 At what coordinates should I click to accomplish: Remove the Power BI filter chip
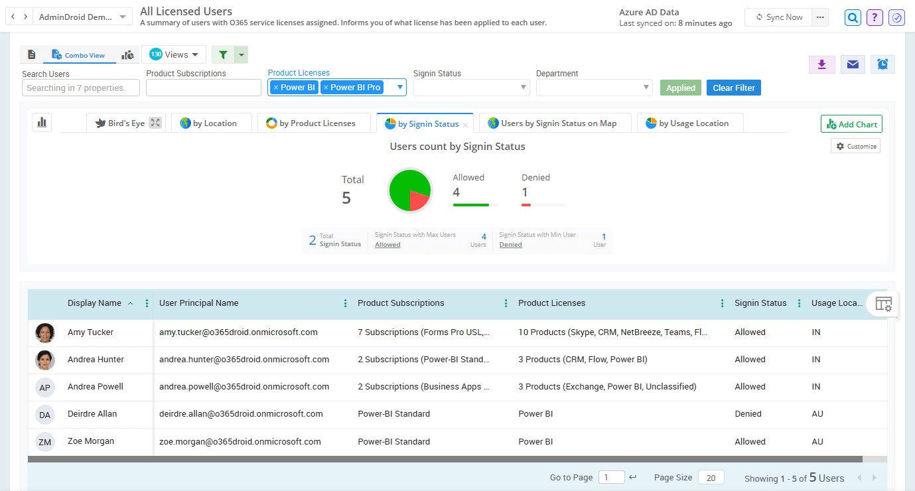coord(277,87)
